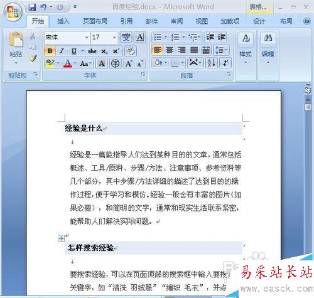Toggle Italic formatting
The height and width of the screenshot is (298, 314).
coord(62,51)
